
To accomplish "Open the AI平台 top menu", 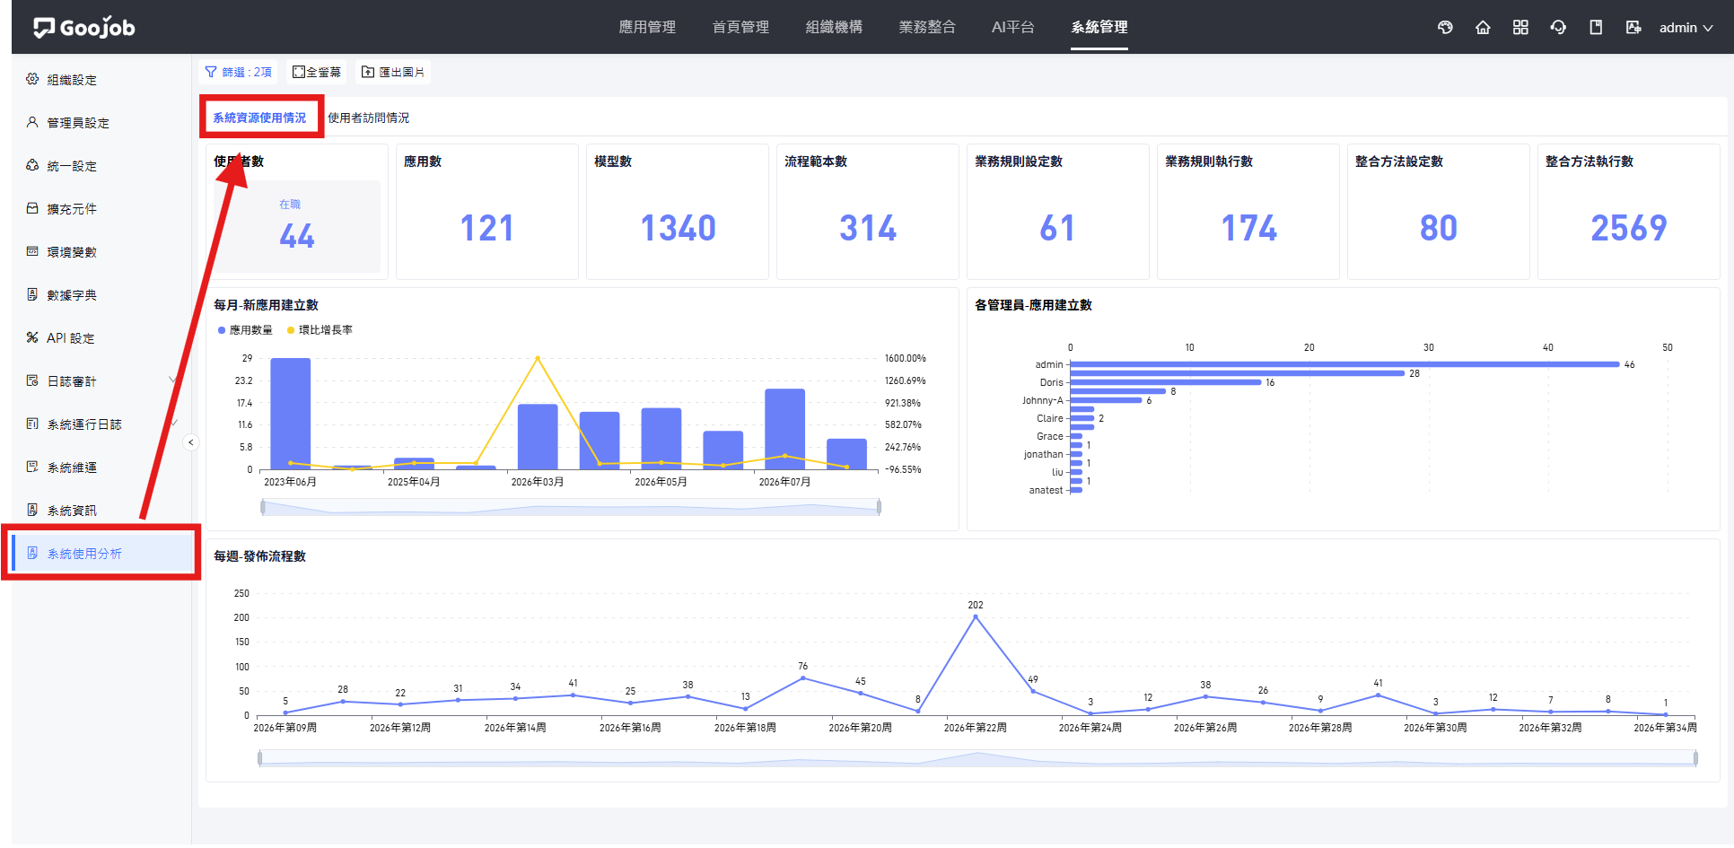I will (x=1013, y=27).
